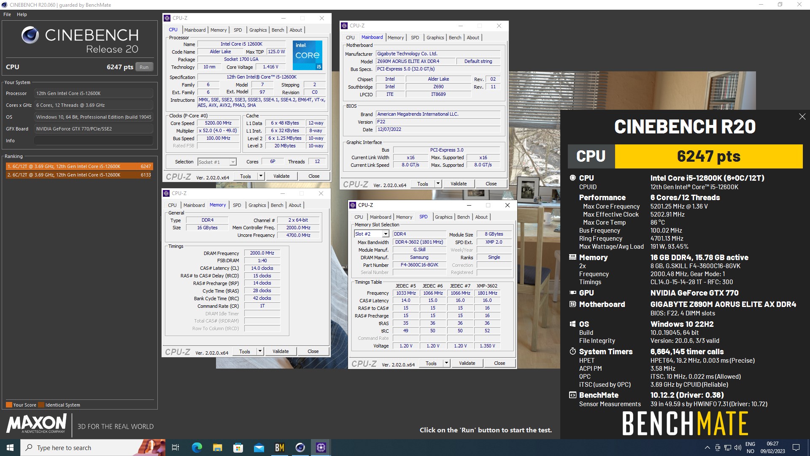Expand Tools arrow in CPU tab window

tap(261, 176)
